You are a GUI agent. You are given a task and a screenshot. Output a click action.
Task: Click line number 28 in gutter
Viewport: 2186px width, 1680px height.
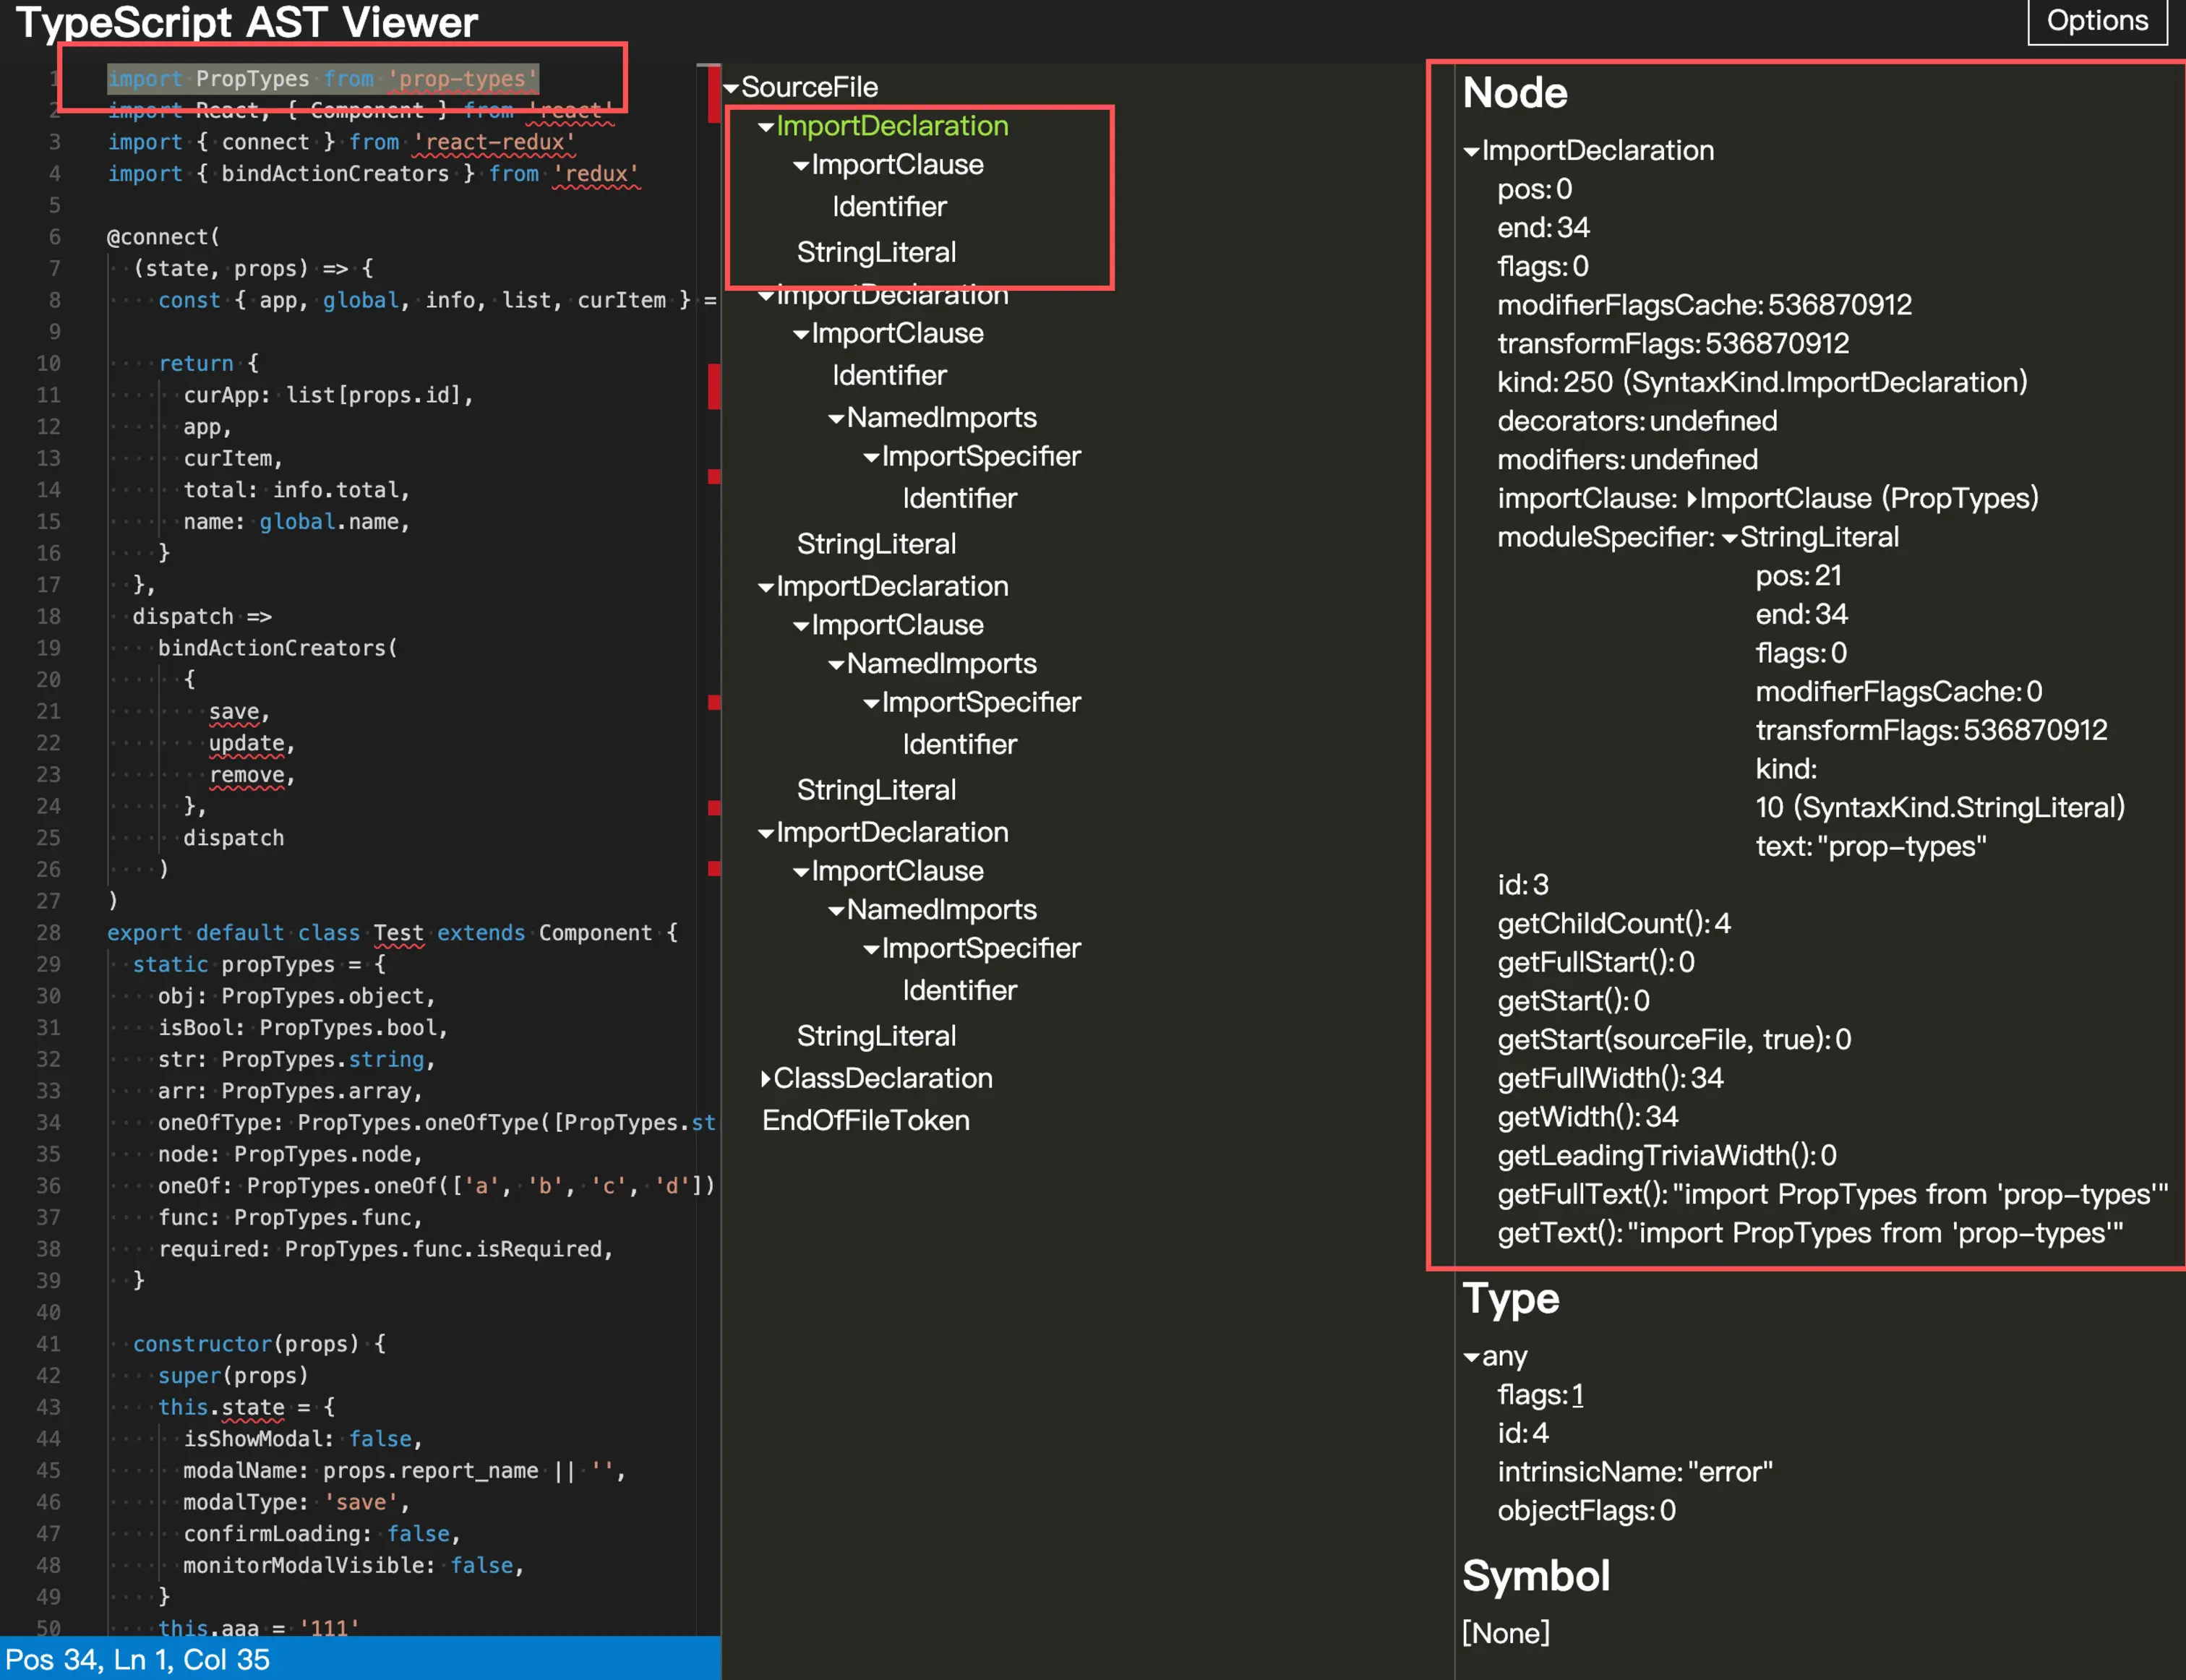point(48,932)
